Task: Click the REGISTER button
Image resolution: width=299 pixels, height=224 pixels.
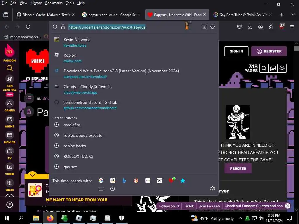Action: pos(269,51)
